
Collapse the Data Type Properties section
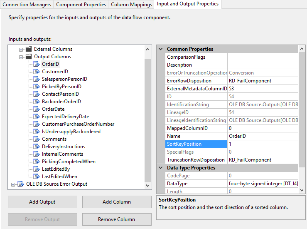tap(160, 168)
